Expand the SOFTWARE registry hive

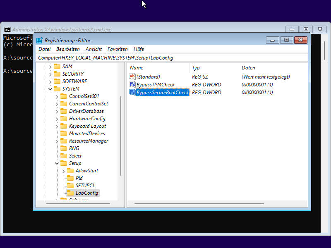(50, 81)
